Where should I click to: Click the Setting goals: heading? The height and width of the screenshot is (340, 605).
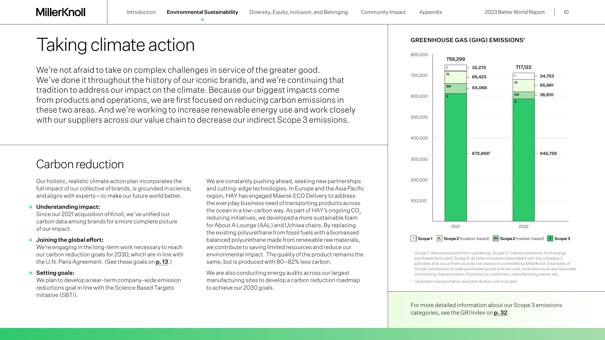[x=55, y=273]
